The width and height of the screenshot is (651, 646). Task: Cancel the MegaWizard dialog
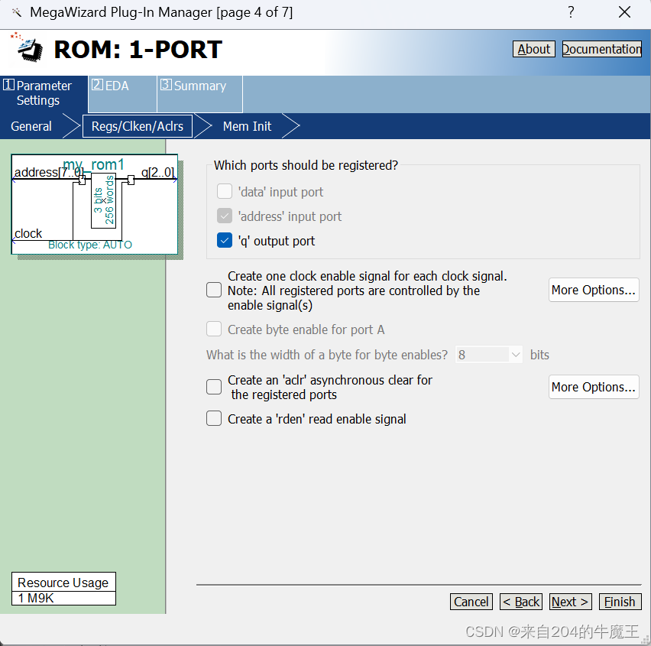click(x=471, y=602)
